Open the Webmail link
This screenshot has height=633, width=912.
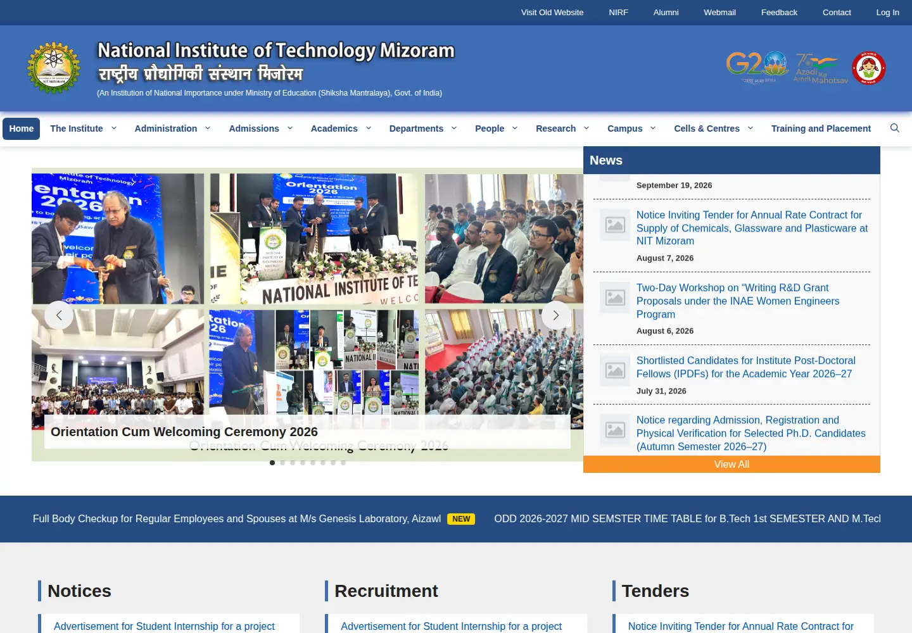point(720,13)
